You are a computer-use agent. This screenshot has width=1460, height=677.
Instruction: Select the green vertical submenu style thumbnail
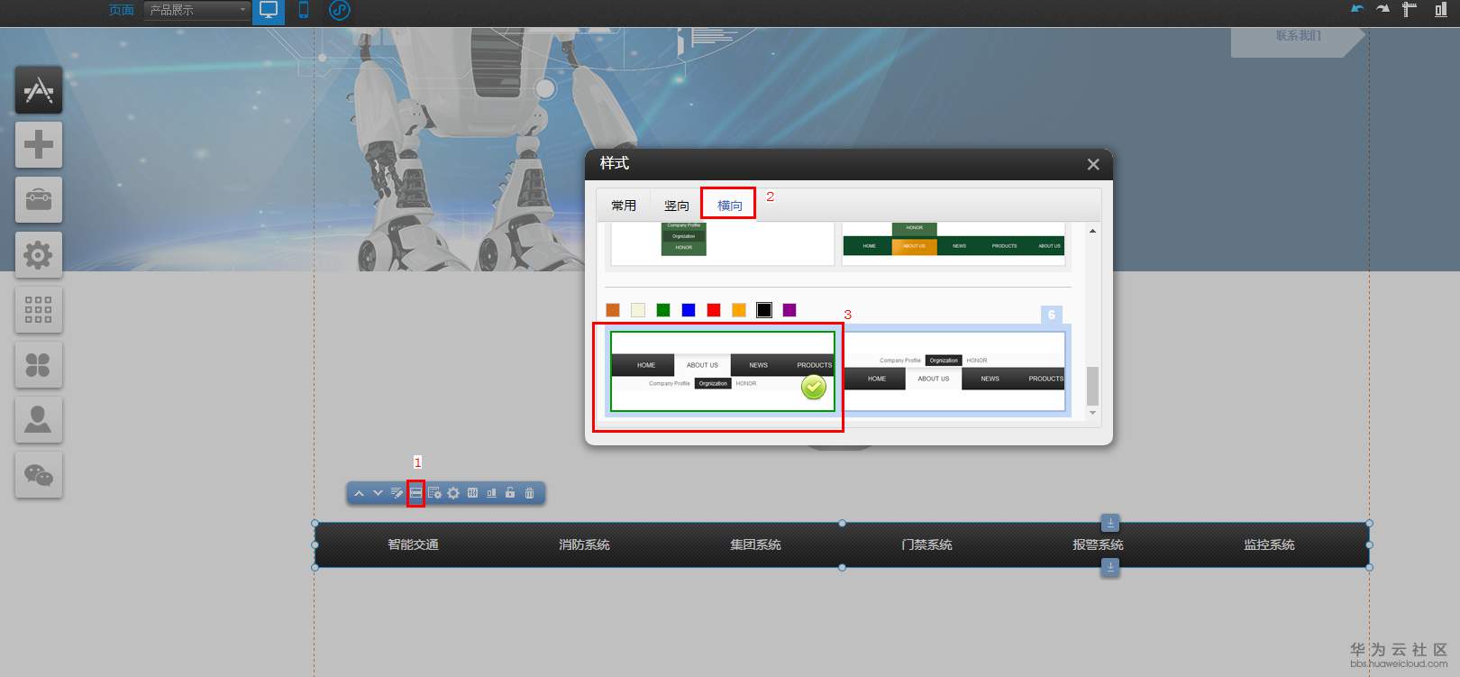tap(723, 243)
